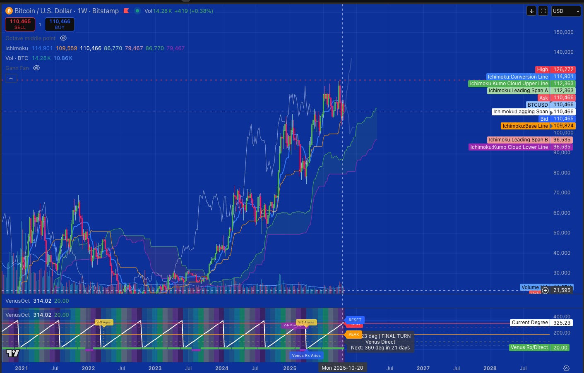Click the red flag icon next to Bitstamp

[126, 11]
